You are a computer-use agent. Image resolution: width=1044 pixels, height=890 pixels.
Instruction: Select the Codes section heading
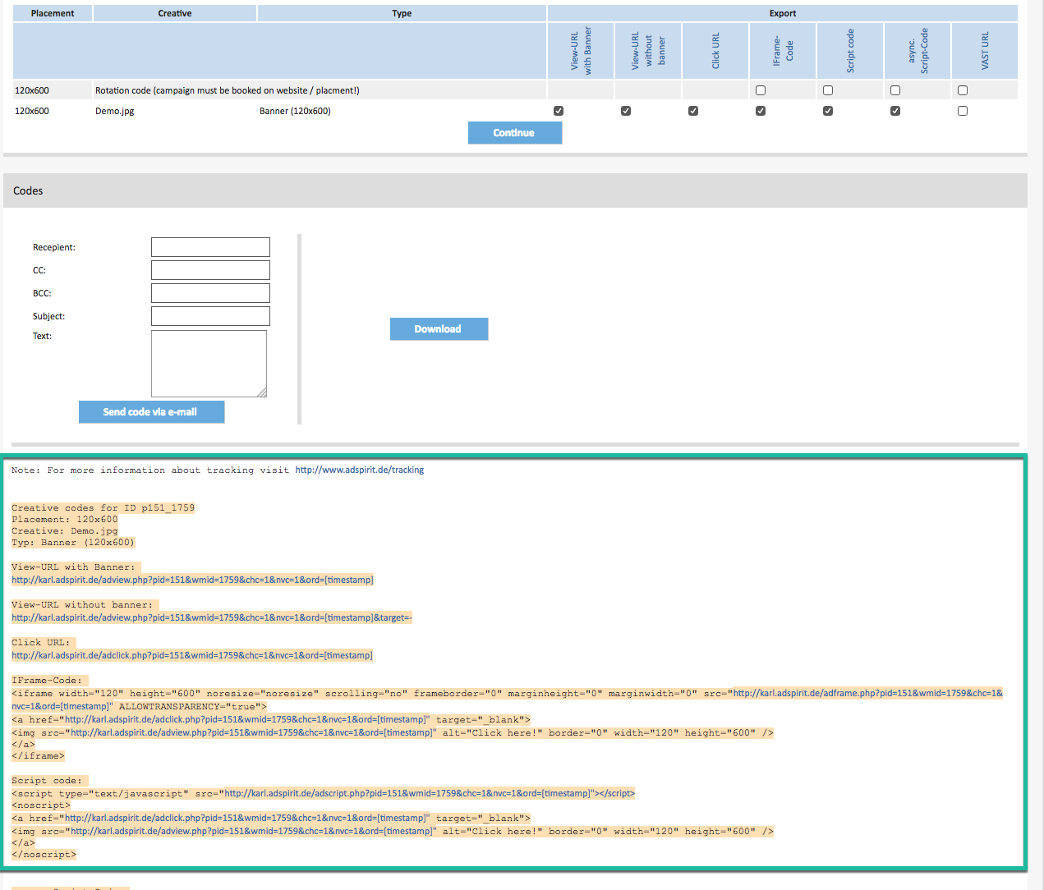(x=28, y=190)
